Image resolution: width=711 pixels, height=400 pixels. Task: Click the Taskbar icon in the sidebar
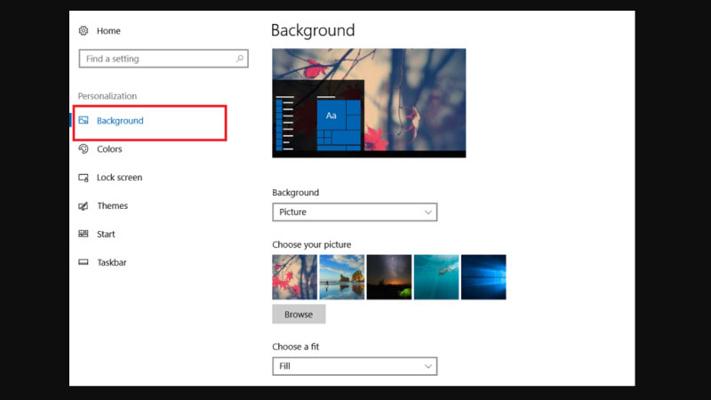84,263
